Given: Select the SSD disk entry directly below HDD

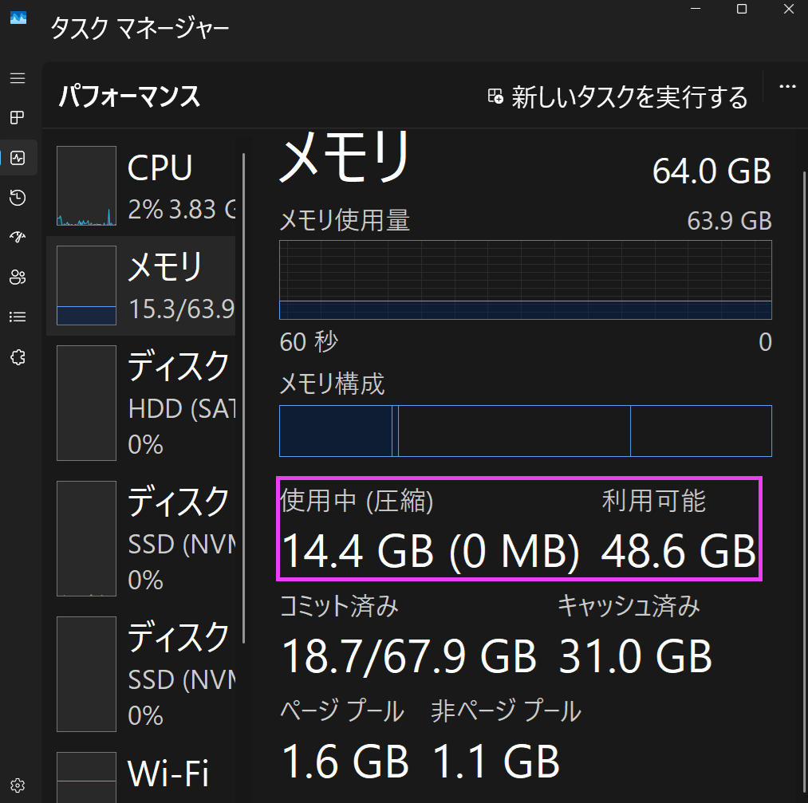Looking at the screenshot, I should 144,538.
